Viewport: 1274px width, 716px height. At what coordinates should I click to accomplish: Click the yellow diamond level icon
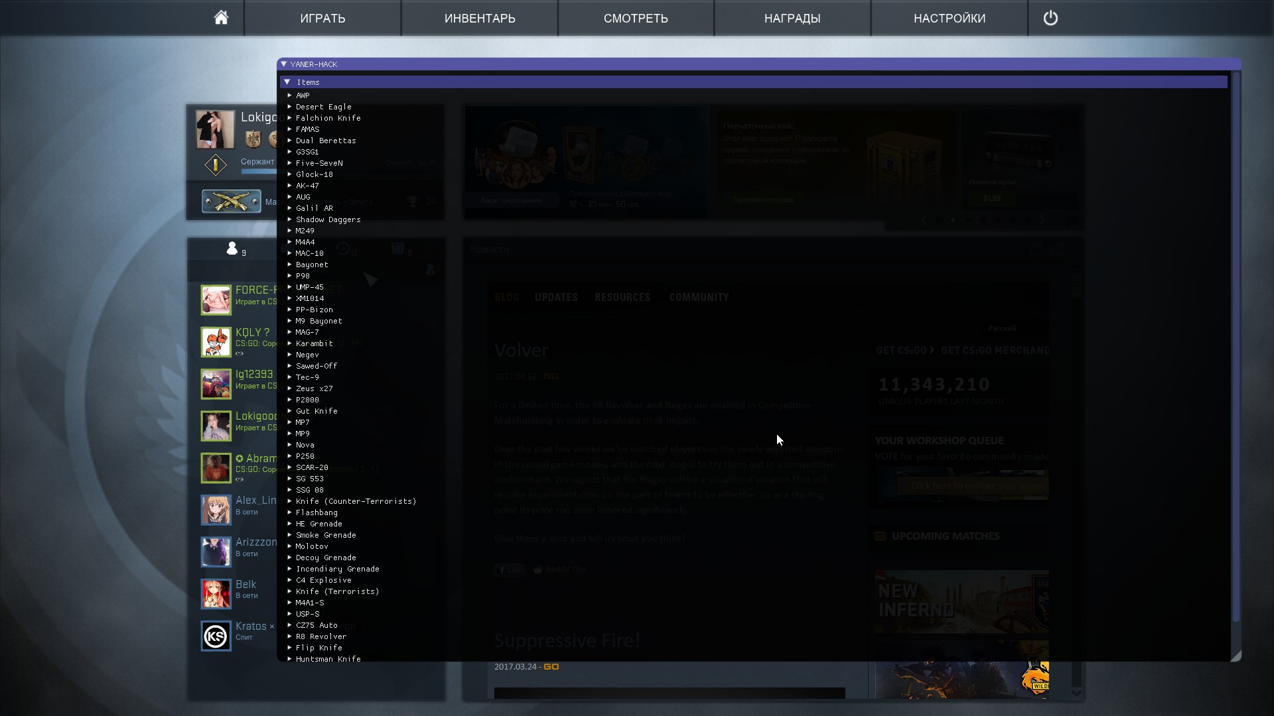[x=215, y=164]
